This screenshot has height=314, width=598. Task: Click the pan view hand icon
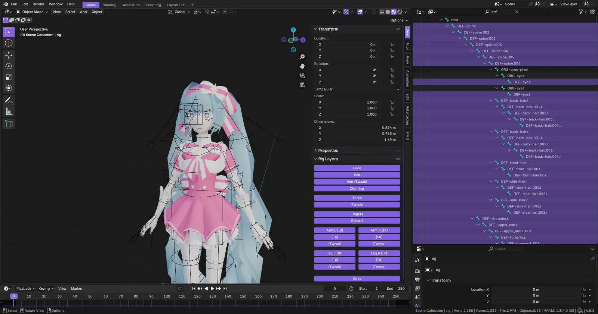click(302, 66)
